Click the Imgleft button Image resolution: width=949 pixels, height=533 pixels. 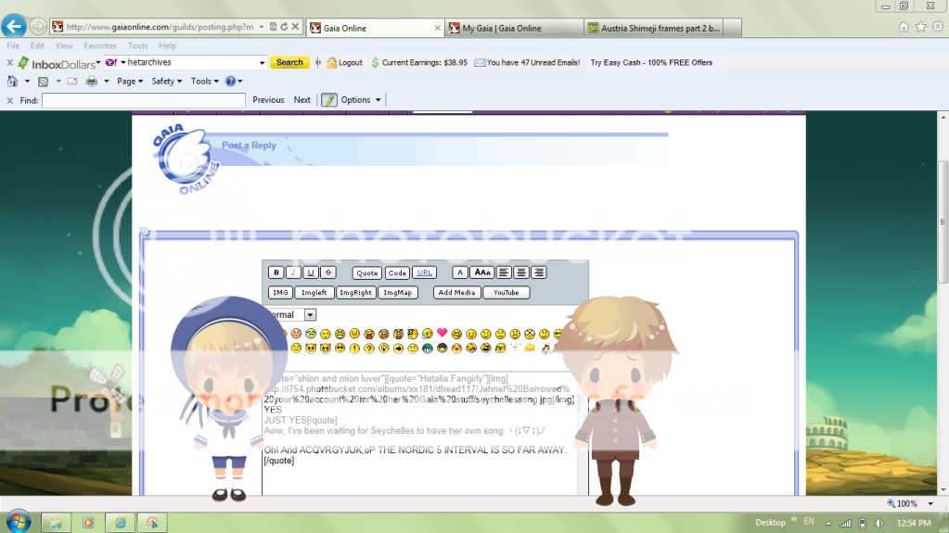[314, 293]
